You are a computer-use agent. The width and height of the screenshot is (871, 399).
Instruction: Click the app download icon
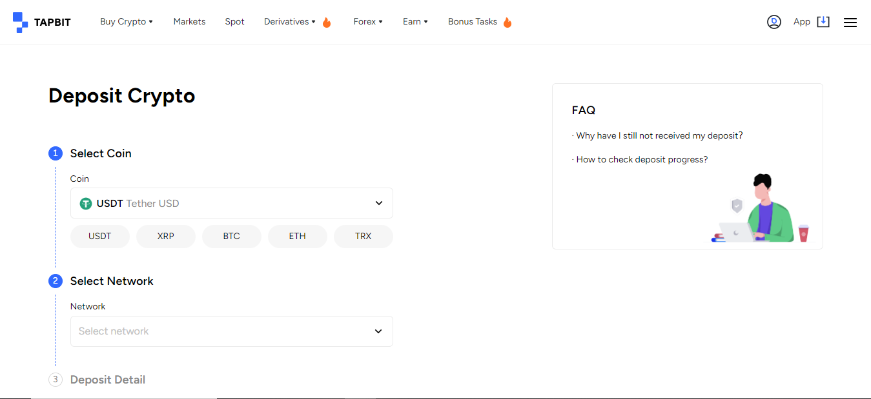(823, 22)
